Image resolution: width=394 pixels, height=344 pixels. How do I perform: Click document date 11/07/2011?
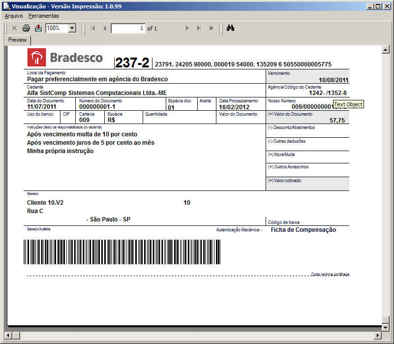click(41, 107)
